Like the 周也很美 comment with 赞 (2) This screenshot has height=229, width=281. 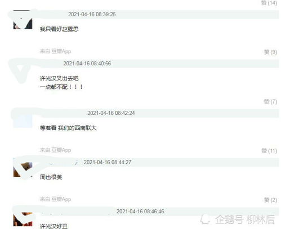[x=270, y=200]
